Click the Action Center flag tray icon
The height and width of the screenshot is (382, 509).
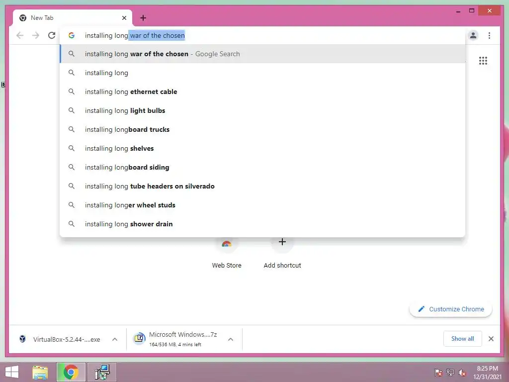[438, 373]
